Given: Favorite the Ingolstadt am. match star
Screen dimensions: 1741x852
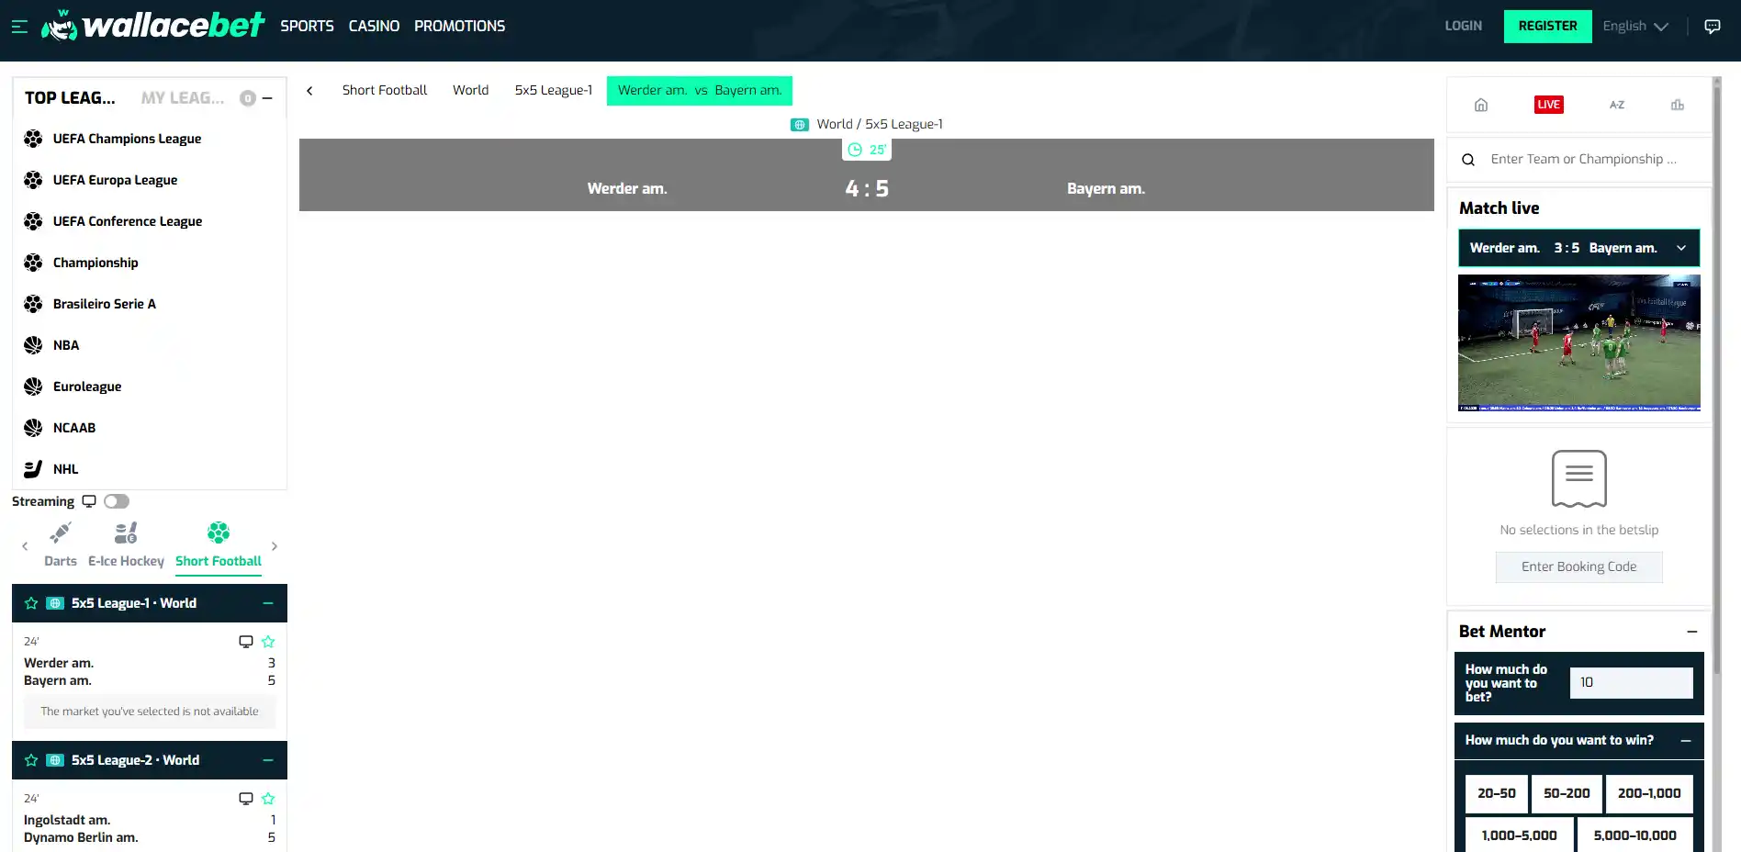Looking at the screenshot, I should [x=268, y=799].
